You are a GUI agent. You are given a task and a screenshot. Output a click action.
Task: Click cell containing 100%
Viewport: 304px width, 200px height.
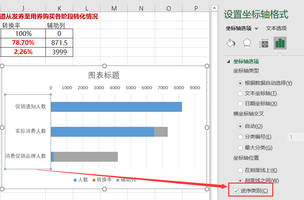23,34
